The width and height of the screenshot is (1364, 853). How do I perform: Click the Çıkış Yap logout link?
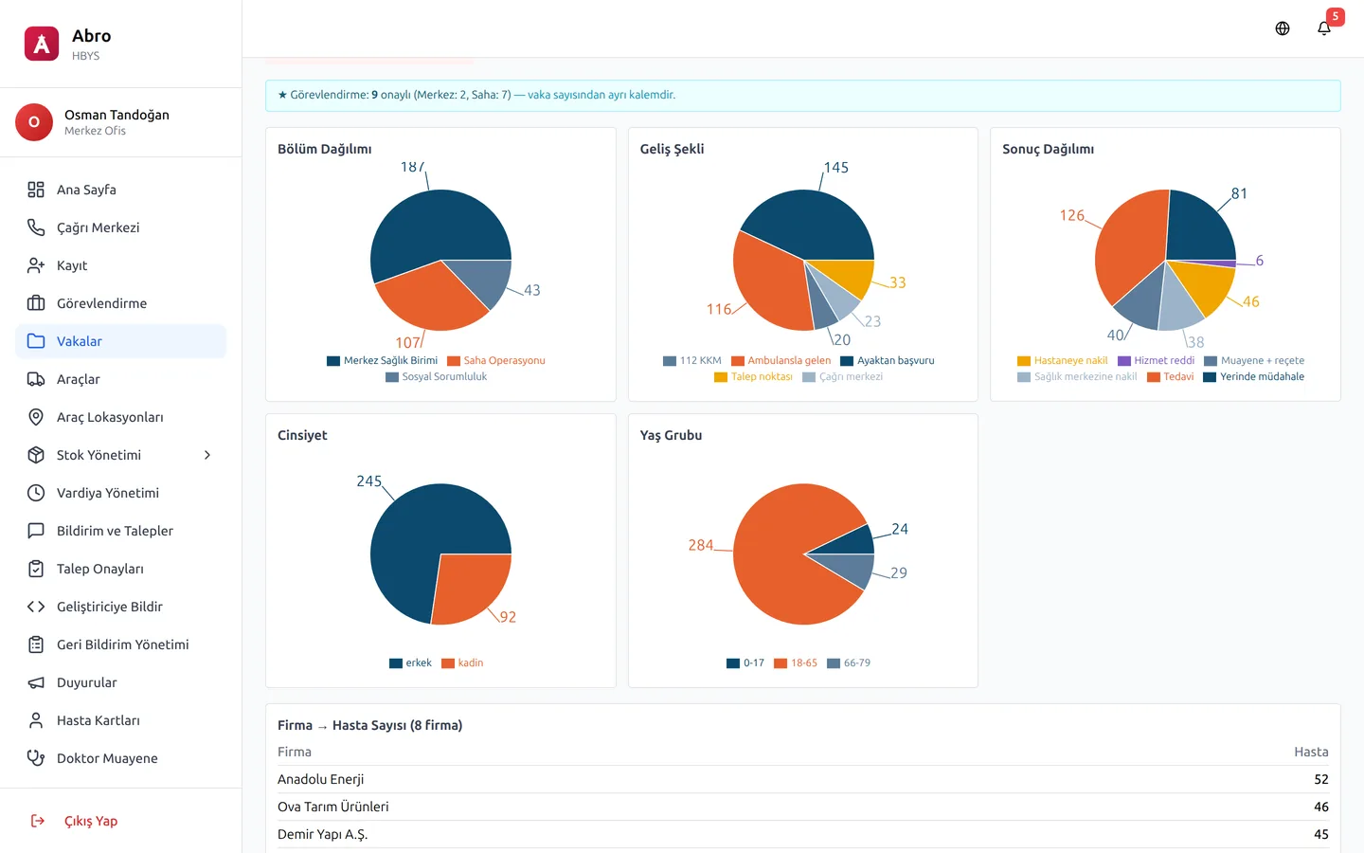coord(120,821)
